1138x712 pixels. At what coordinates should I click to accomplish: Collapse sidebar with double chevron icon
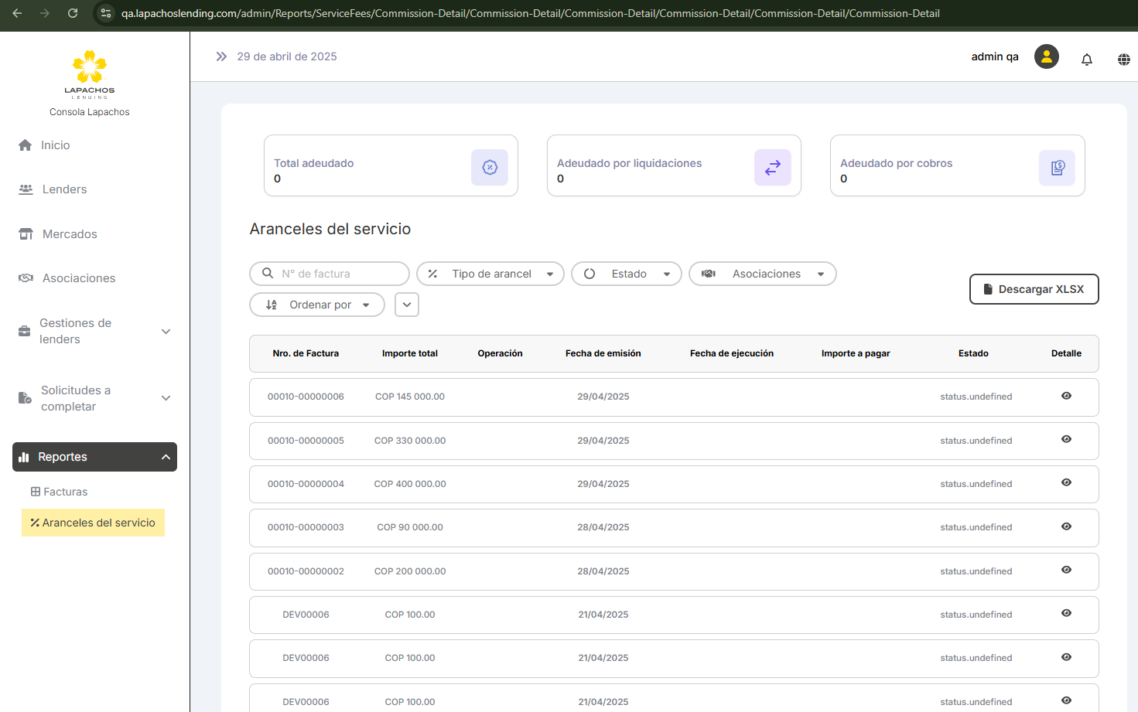click(x=221, y=56)
